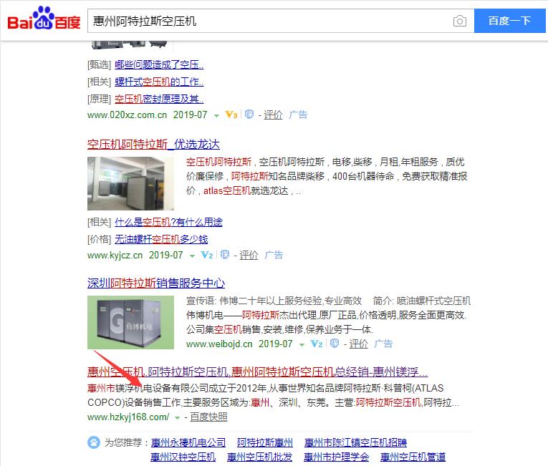Click the 惠州汉钟空压机 recommended search

[x=183, y=457]
